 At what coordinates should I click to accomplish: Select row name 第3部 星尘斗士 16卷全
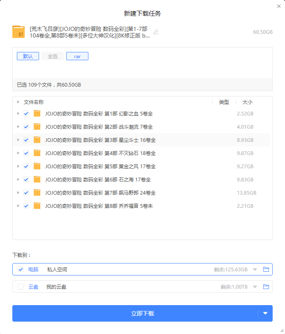(x=100, y=140)
